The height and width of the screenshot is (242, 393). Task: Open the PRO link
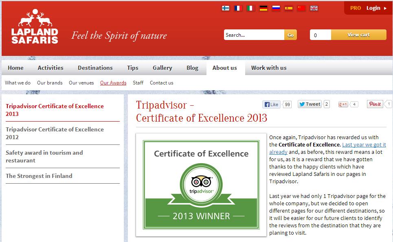pos(356,8)
